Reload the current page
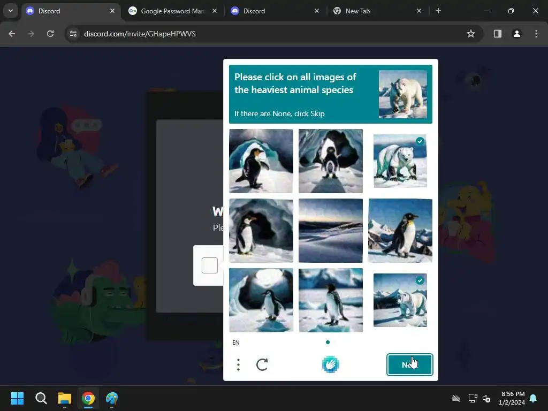 click(x=50, y=34)
